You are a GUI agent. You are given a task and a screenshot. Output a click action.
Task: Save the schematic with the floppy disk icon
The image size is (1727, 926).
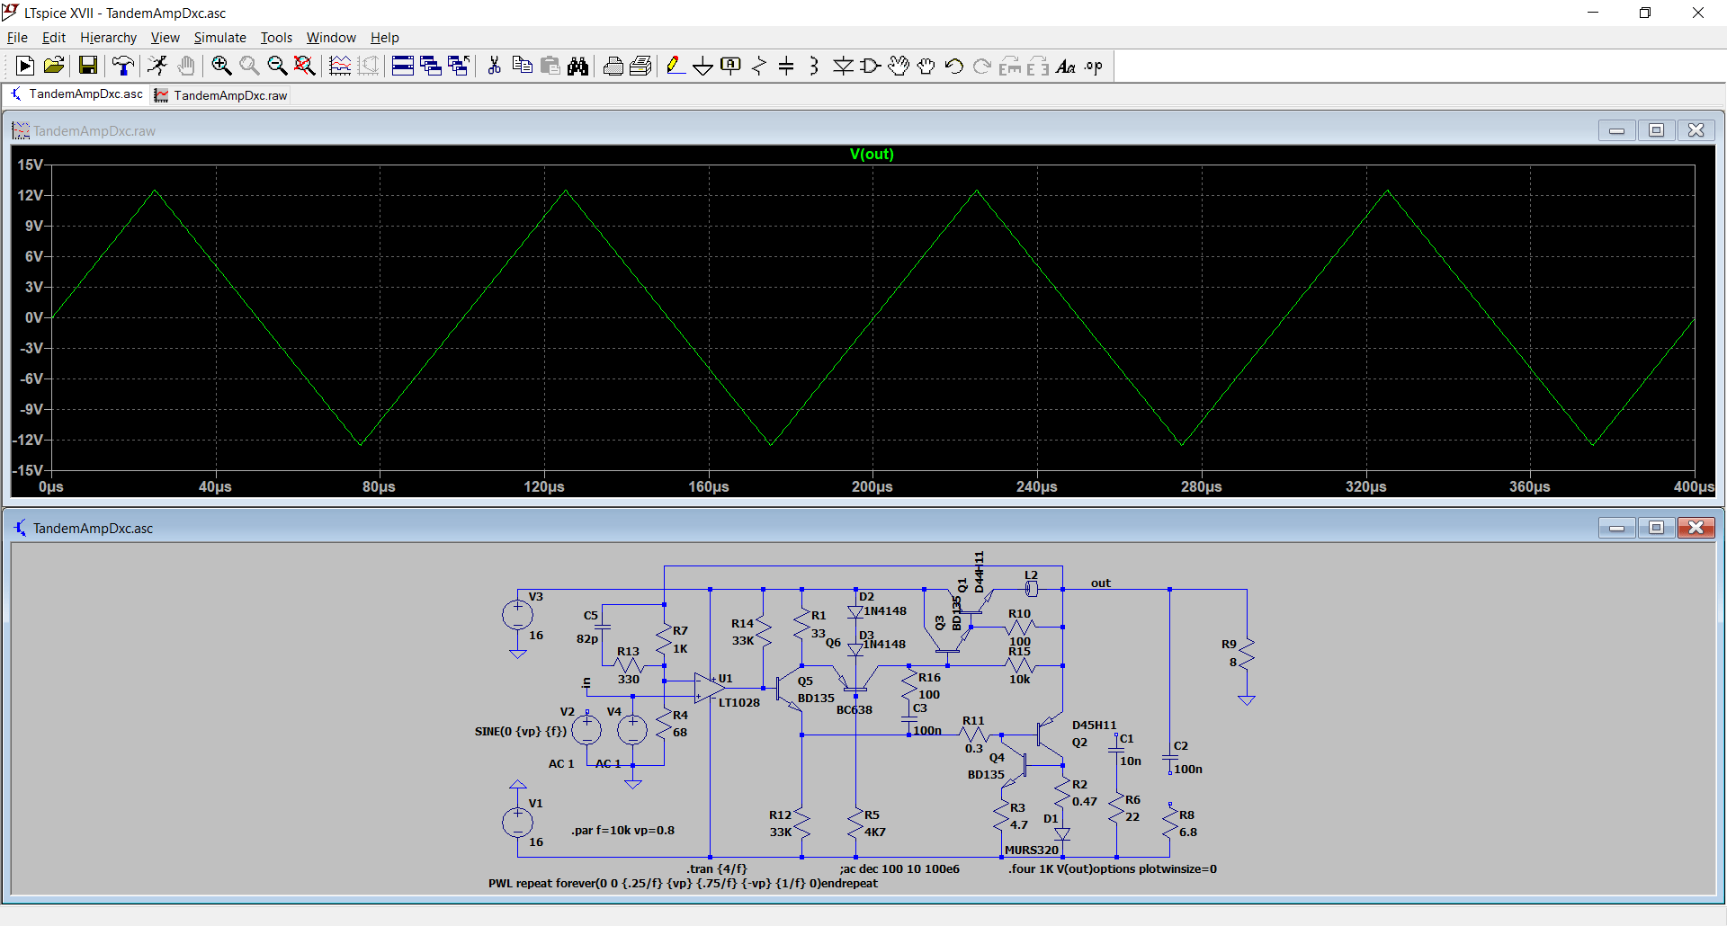pyautogui.click(x=87, y=66)
